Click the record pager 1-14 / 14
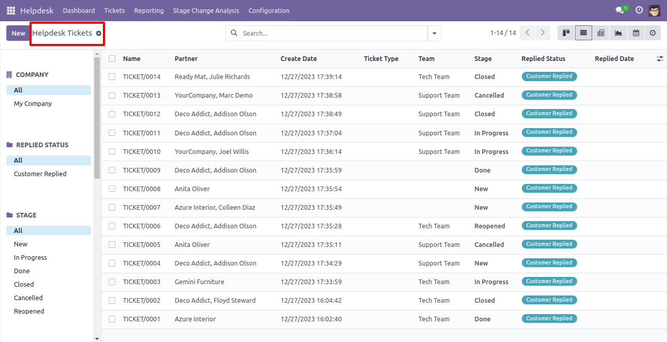 [503, 33]
